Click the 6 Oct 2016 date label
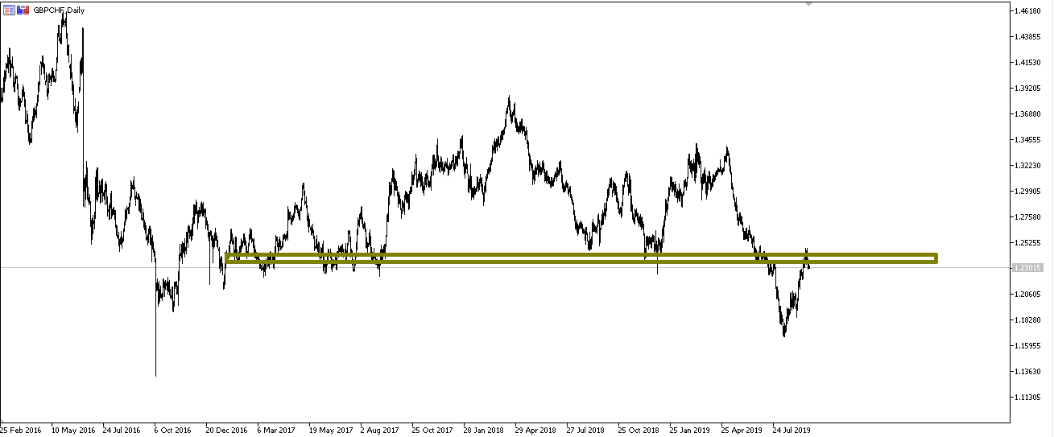 (173, 430)
